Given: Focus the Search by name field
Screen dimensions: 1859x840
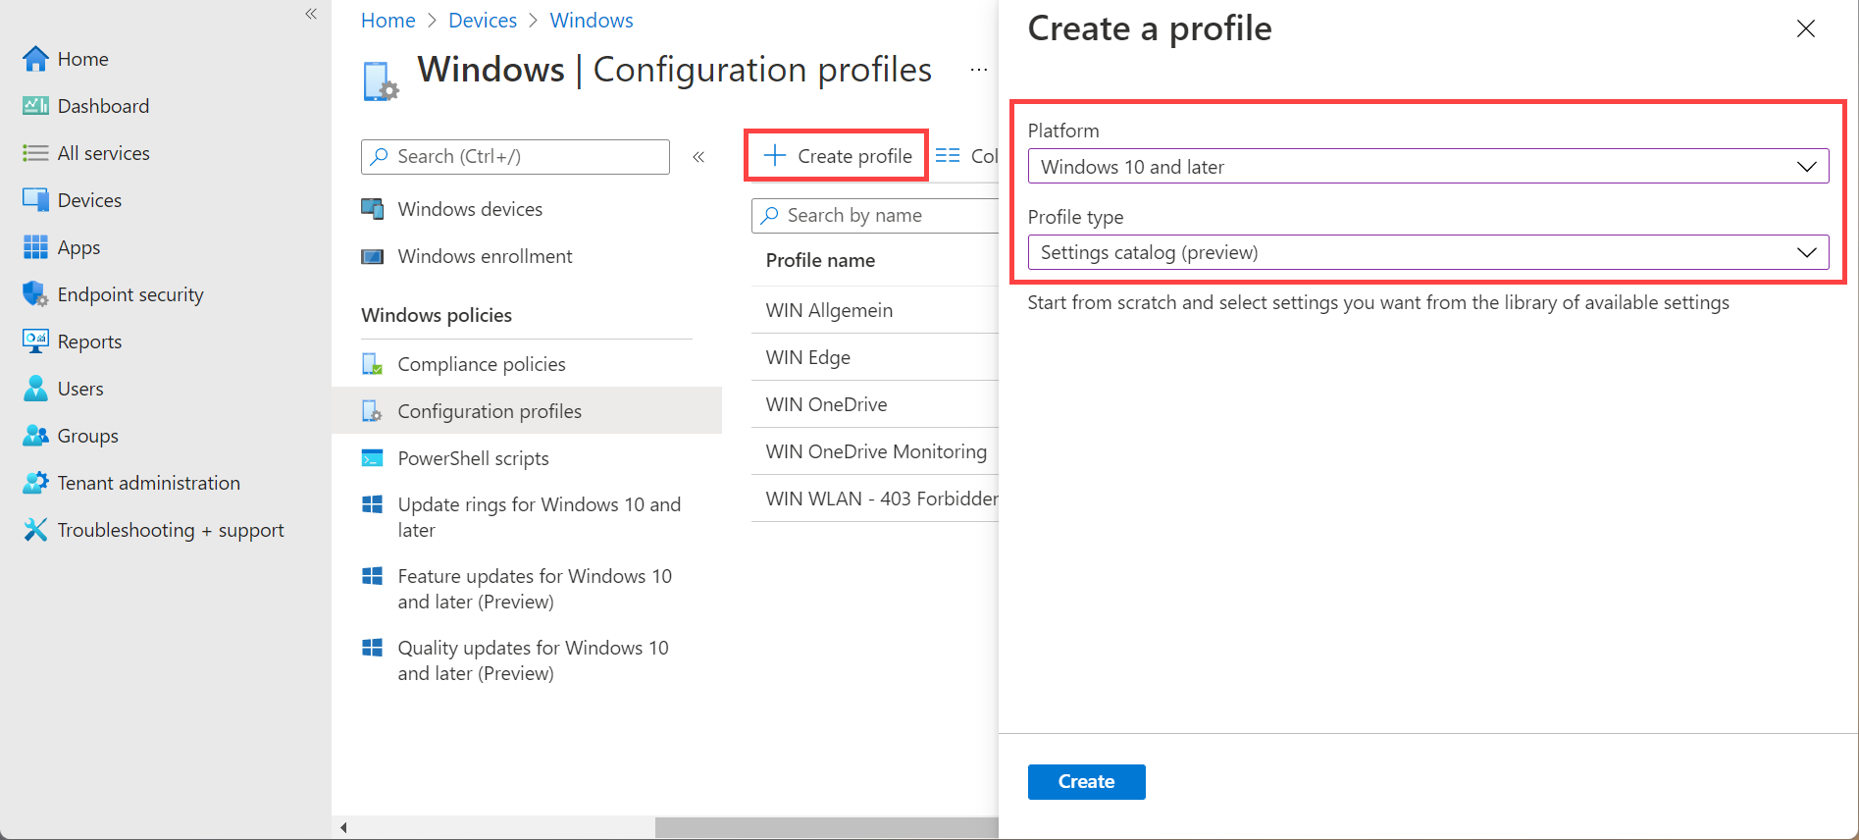Looking at the screenshot, I should point(876,216).
